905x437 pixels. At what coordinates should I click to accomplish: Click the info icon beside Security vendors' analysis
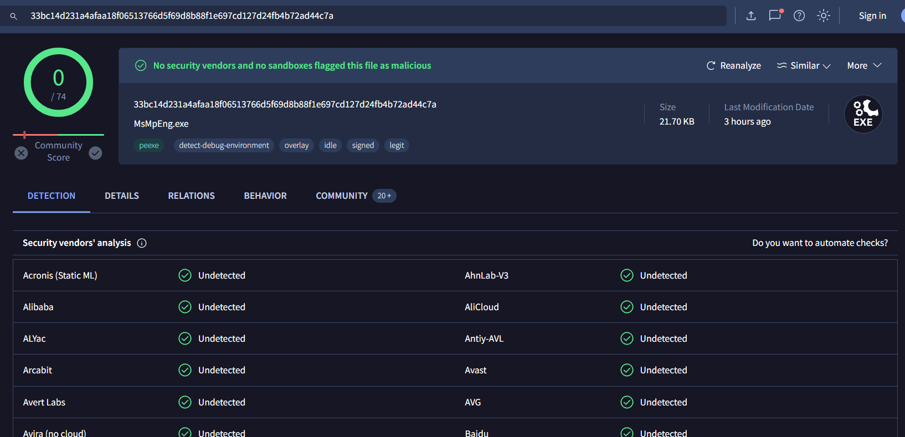tap(142, 243)
